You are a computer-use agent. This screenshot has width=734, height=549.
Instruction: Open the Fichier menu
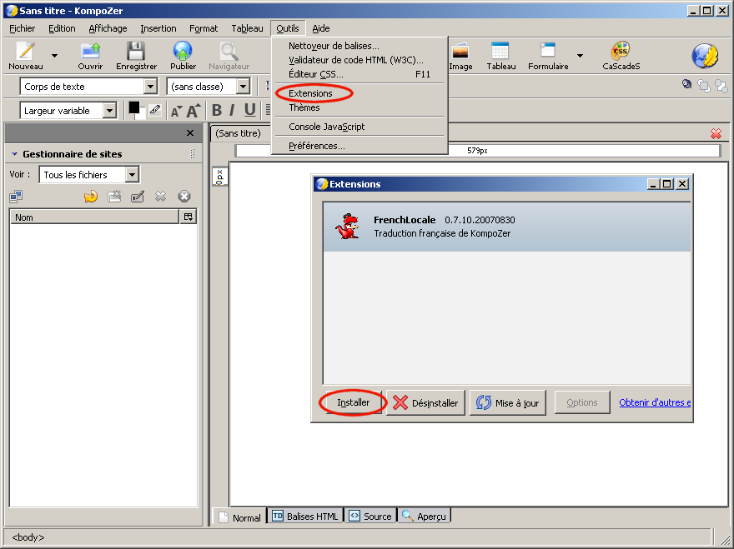click(x=22, y=28)
